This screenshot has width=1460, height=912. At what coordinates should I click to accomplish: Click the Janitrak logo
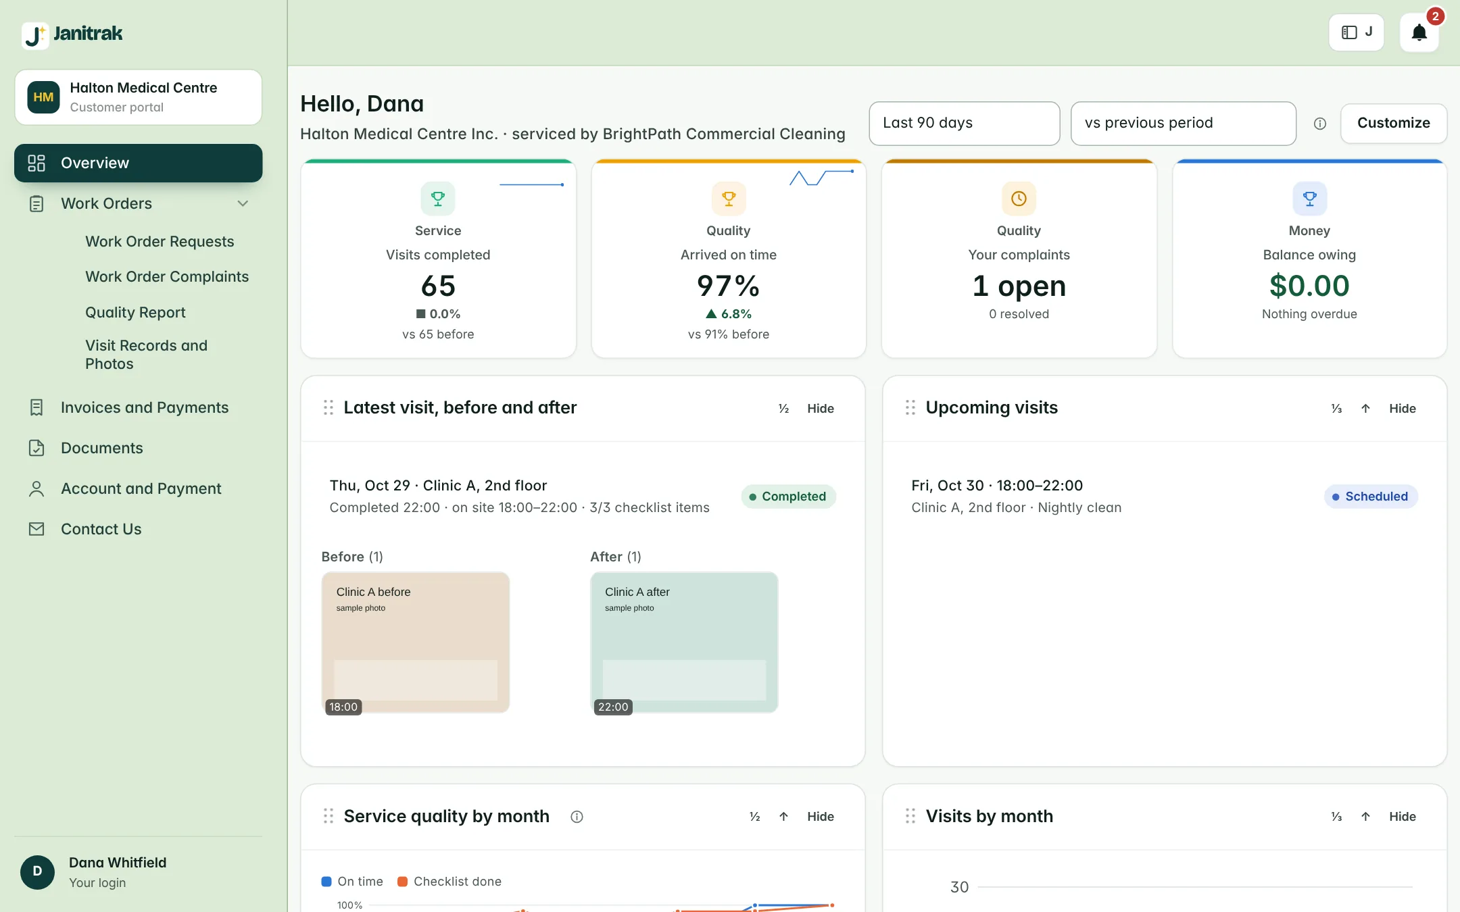point(72,34)
